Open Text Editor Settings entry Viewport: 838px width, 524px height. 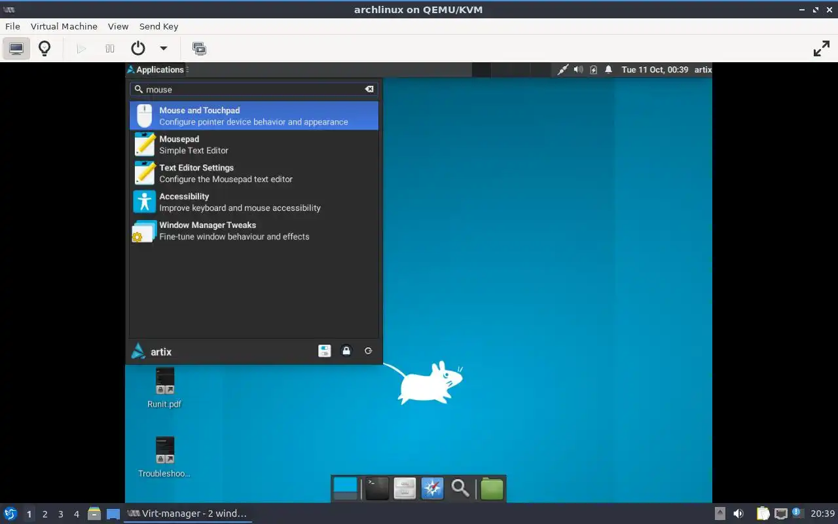(254, 174)
